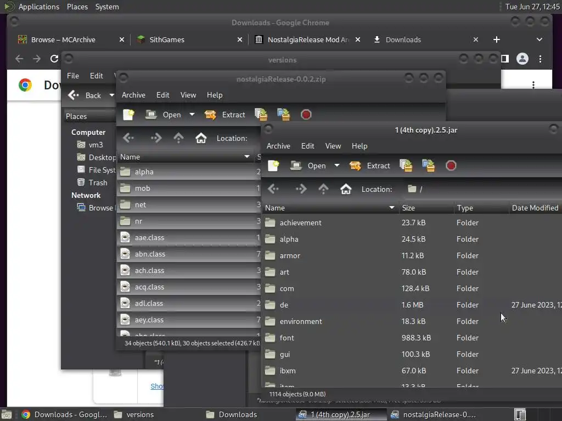Expand Chrome tab search chevron
This screenshot has width=562, height=421.
coord(539,39)
